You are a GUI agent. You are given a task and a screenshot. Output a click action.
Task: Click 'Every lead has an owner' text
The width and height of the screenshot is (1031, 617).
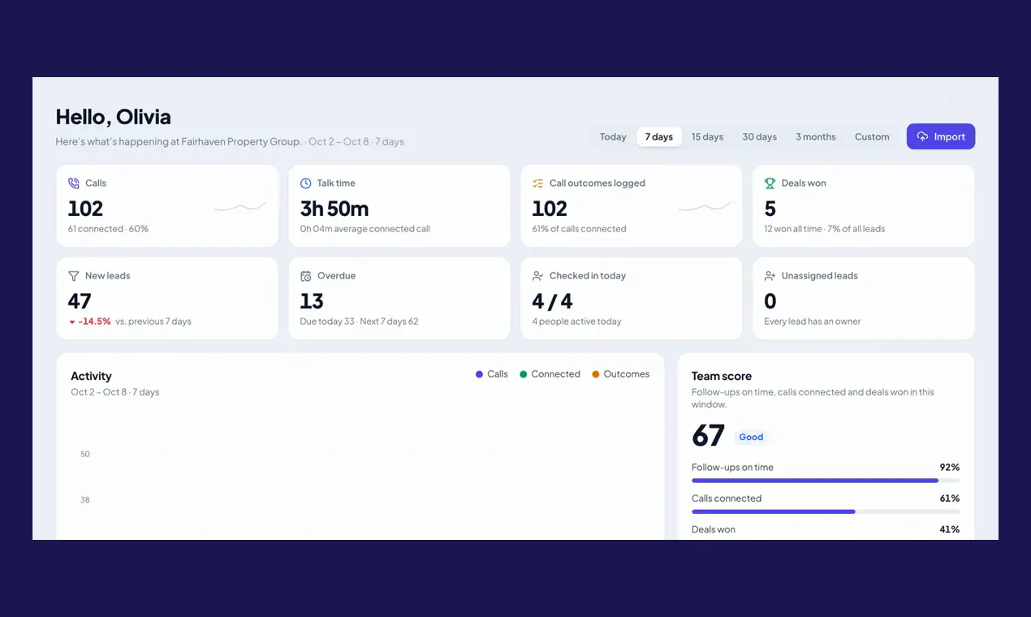click(x=813, y=321)
